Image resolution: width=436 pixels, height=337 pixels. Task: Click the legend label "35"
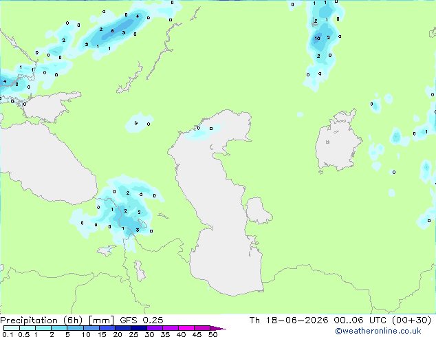[x=165, y=334]
